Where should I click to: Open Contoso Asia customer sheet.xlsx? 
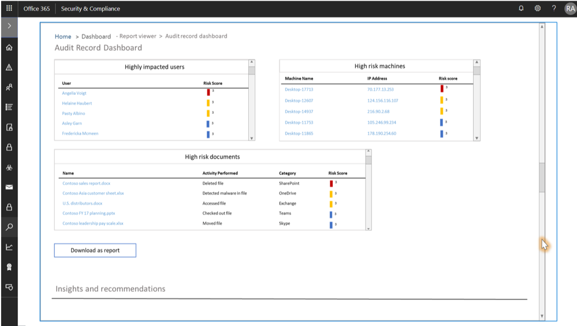(x=93, y=194)
